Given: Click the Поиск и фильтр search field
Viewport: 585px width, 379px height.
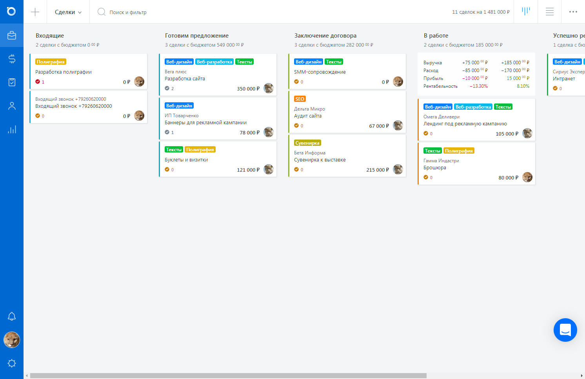Looking at the screenshot, I should [x=128, y=12].
